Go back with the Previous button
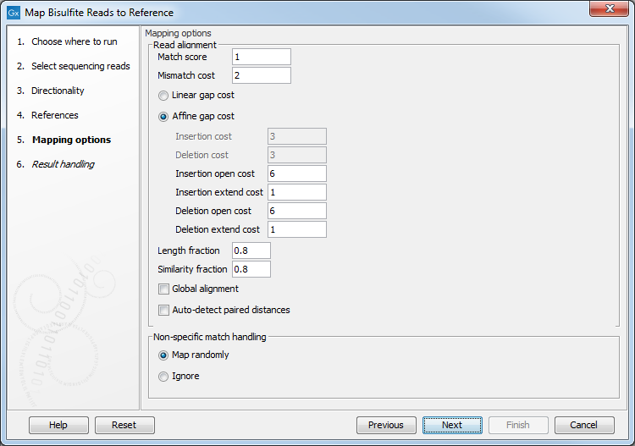The width and height of the screenshot is (635, 446). pos(385,425)
